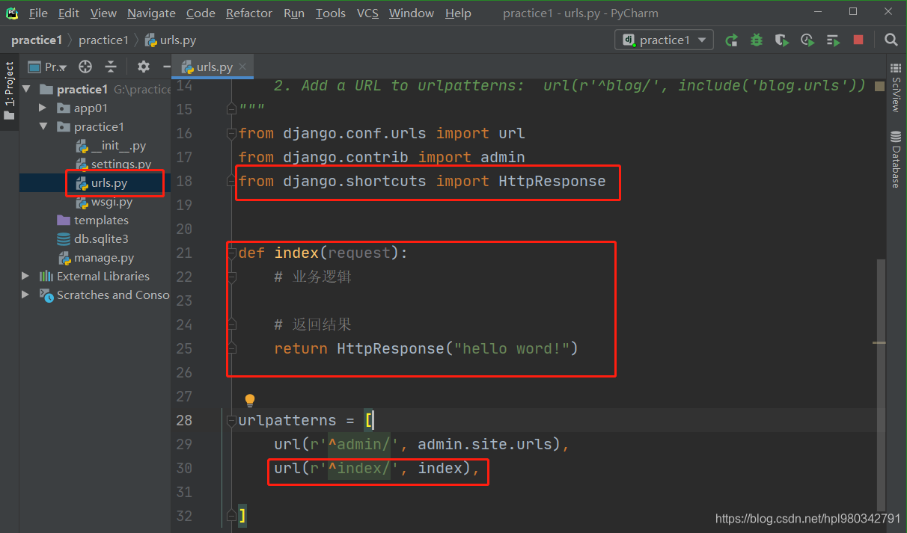Image resolution: width=907 pixels, height=533 pixels.
Task: Open the Refactor menu
Action: (x=249, y=13)
